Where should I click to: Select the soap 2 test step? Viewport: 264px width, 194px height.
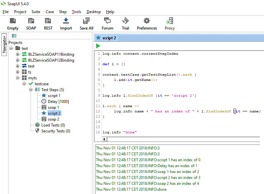click(53, 119)
